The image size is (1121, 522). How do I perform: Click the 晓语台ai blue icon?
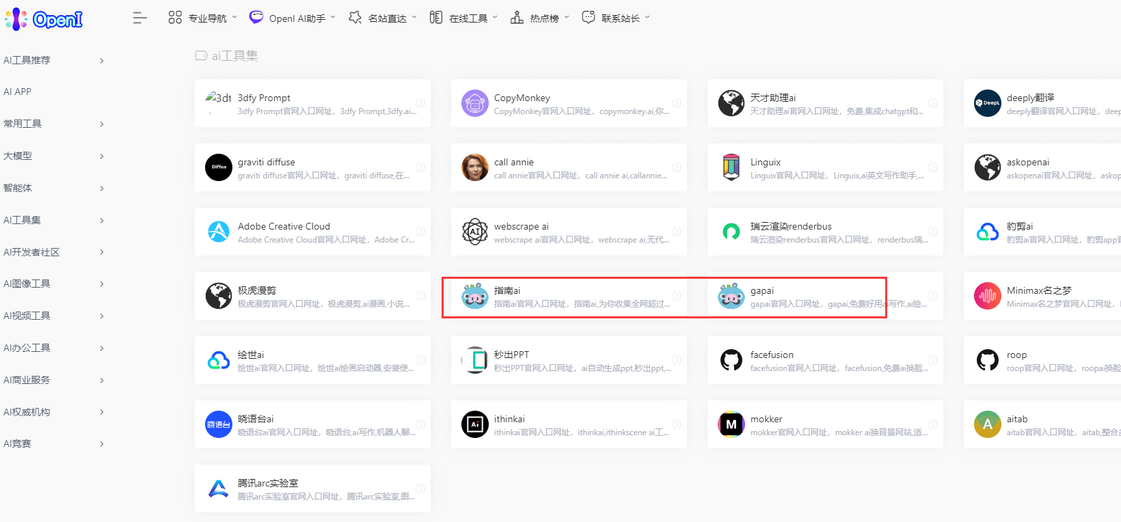coord(219,424)
